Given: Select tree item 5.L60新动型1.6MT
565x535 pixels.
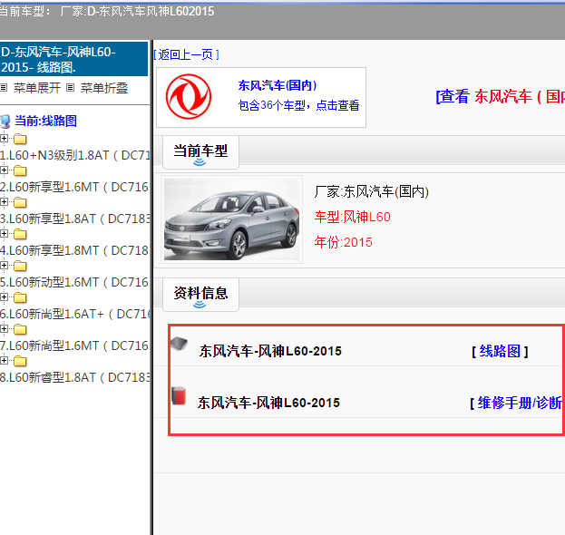Looking at the screenshot, I should [74, 282].
